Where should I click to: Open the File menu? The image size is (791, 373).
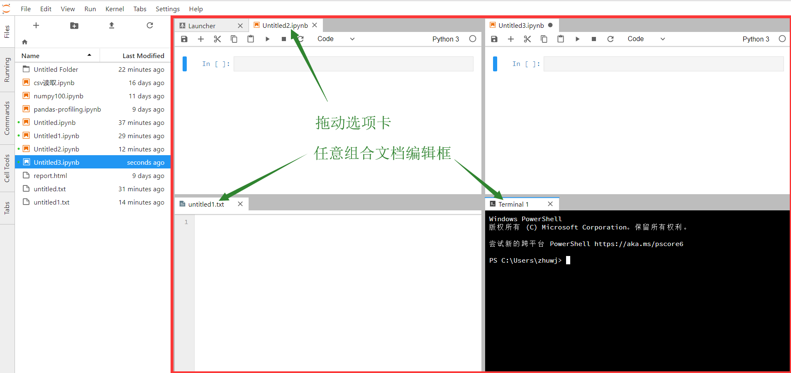[x=26, y=9]
